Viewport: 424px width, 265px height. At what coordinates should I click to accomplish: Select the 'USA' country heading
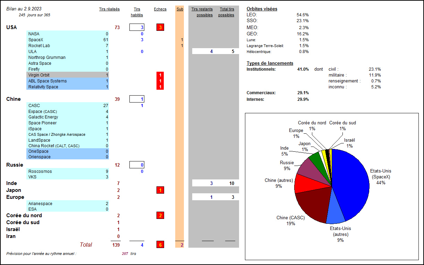click(x=11, y=27)
